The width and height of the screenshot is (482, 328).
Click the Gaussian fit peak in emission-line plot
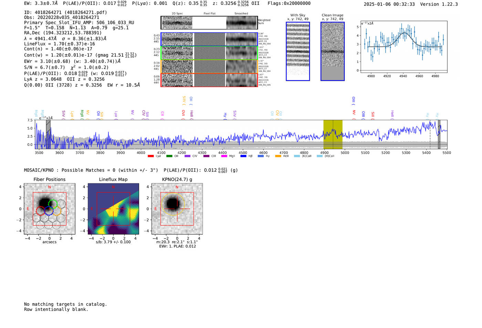(403, 33)
